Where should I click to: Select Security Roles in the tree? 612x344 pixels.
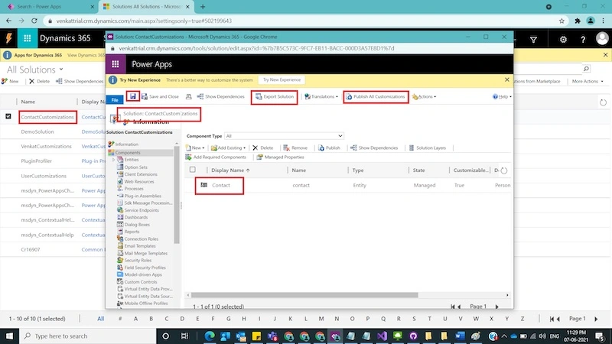point(134,260)
